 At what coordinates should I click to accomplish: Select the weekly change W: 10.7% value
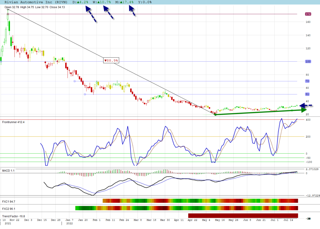(x=102, y=2)
